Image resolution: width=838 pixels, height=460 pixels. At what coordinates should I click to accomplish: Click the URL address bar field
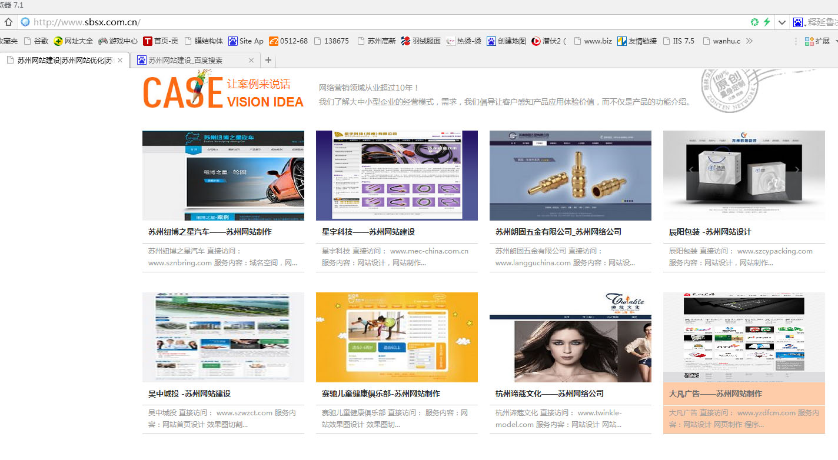383,22
